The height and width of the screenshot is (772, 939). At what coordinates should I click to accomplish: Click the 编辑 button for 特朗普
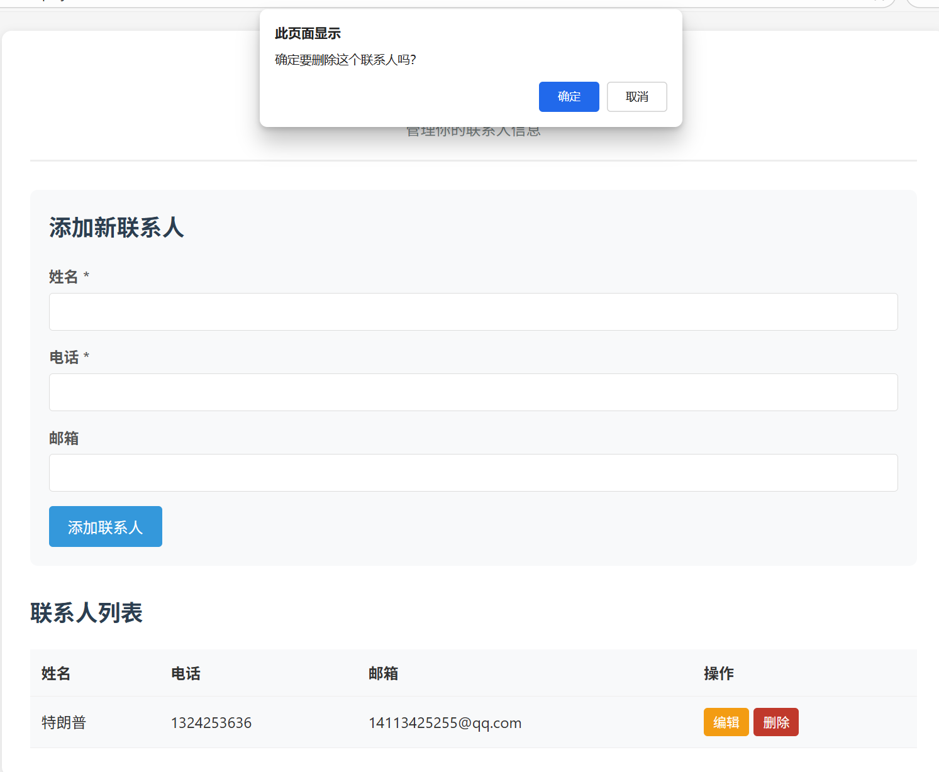[726, 722]
